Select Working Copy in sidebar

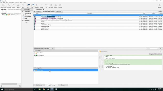tap(28, 13)
